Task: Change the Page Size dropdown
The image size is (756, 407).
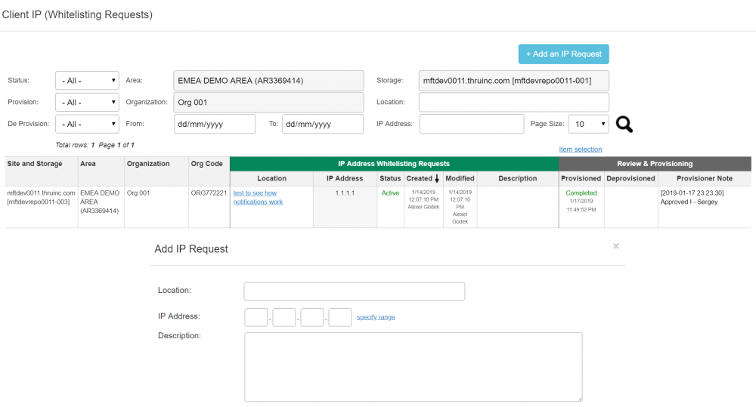Action: coord(589,124)
